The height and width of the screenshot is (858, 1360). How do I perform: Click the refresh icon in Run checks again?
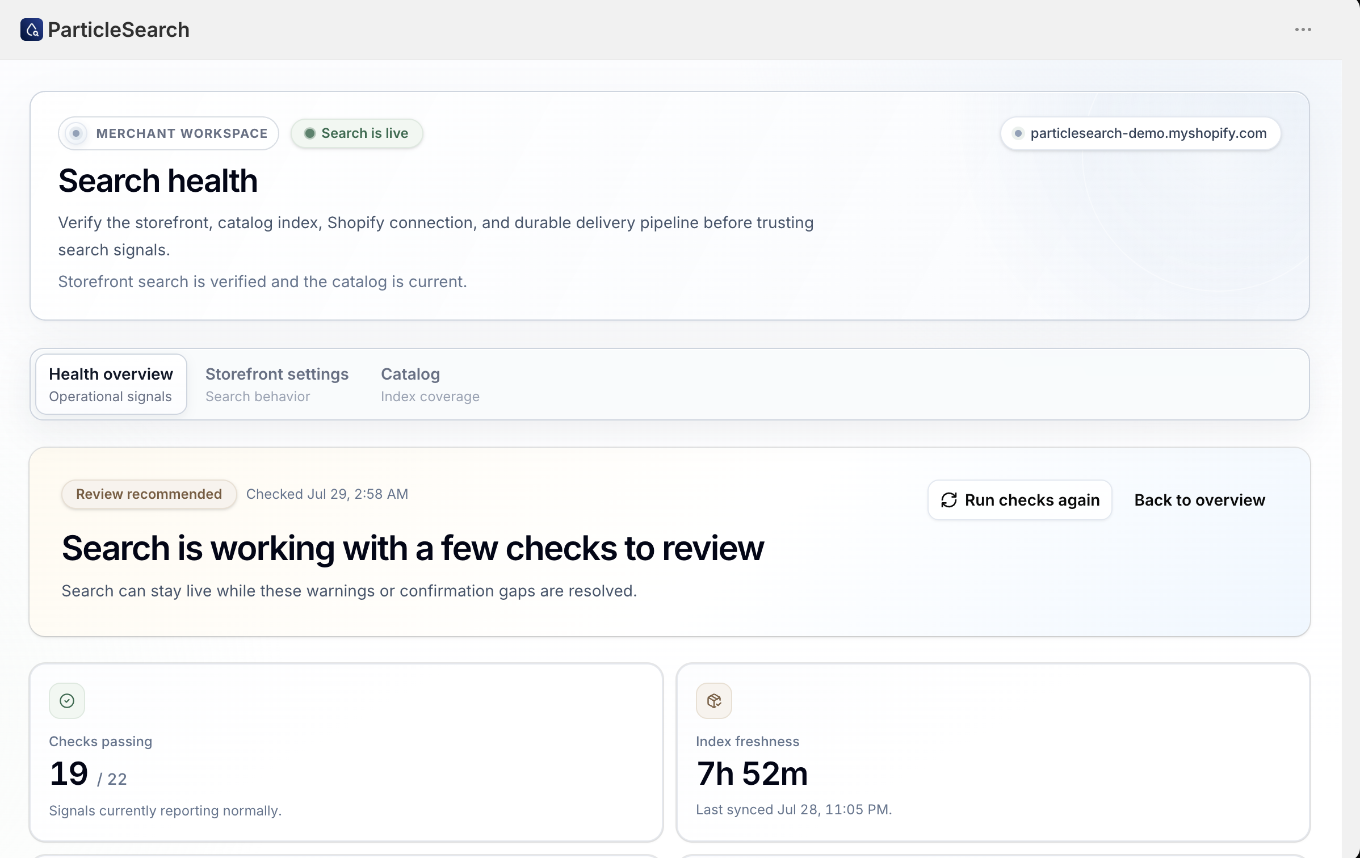coord(949,500)
